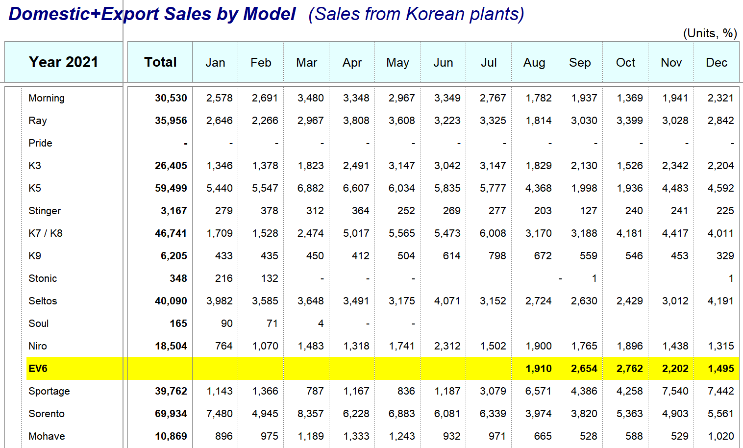Select the 'Total' column header
Screen dimensions: 743x448
(x=160, y=62)
